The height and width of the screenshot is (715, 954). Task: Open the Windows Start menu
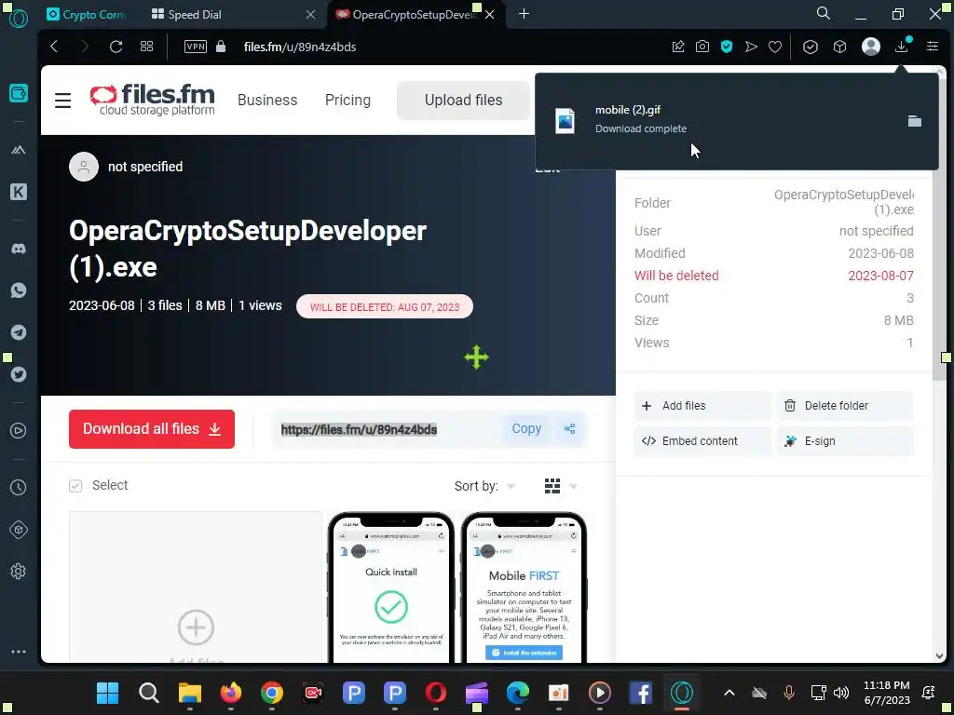tap(108, 693)
